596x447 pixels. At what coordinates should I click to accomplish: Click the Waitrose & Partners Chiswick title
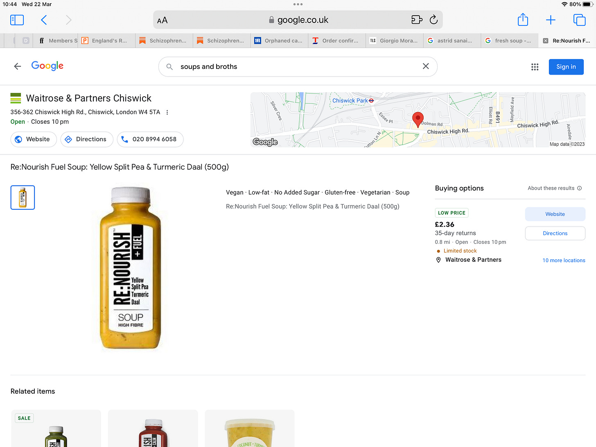(89, 98)
